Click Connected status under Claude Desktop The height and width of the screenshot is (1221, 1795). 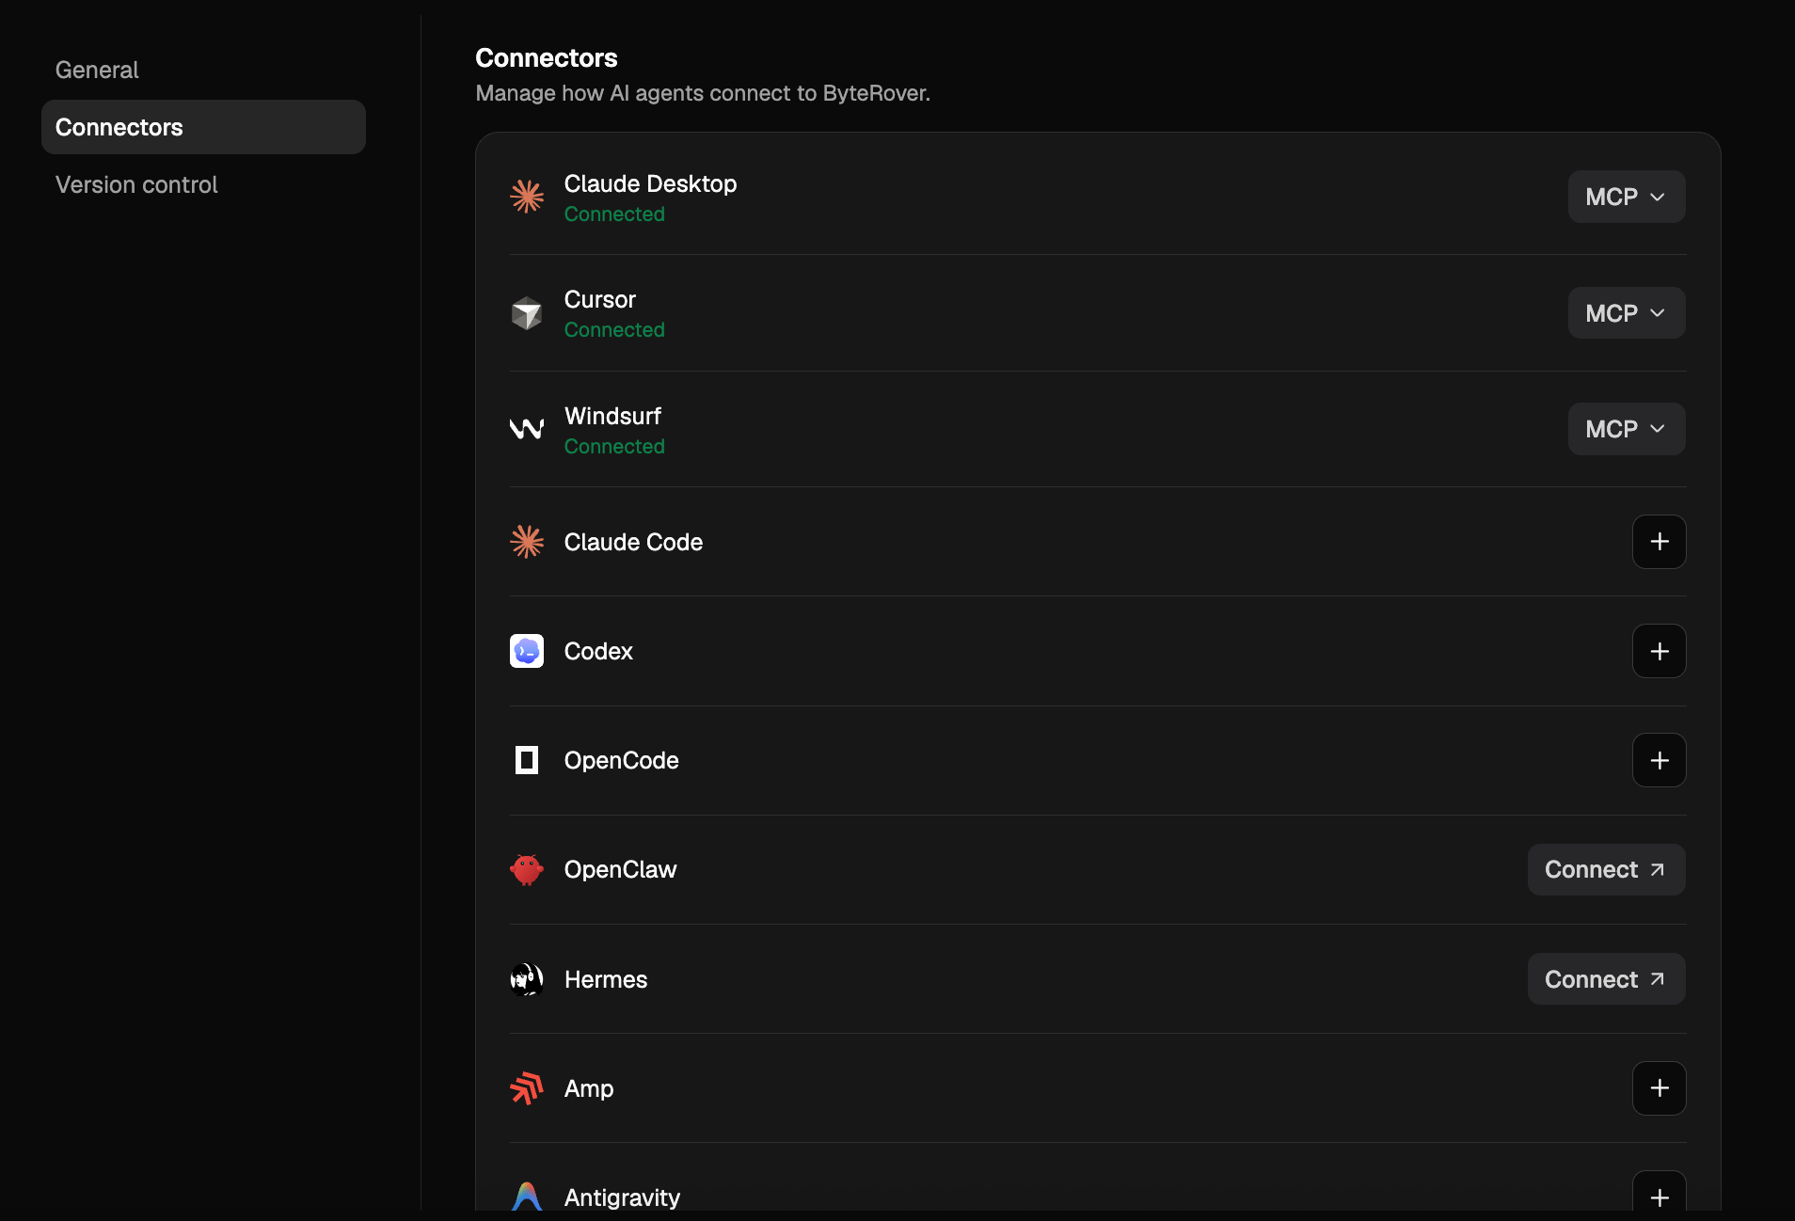(614, 214)
